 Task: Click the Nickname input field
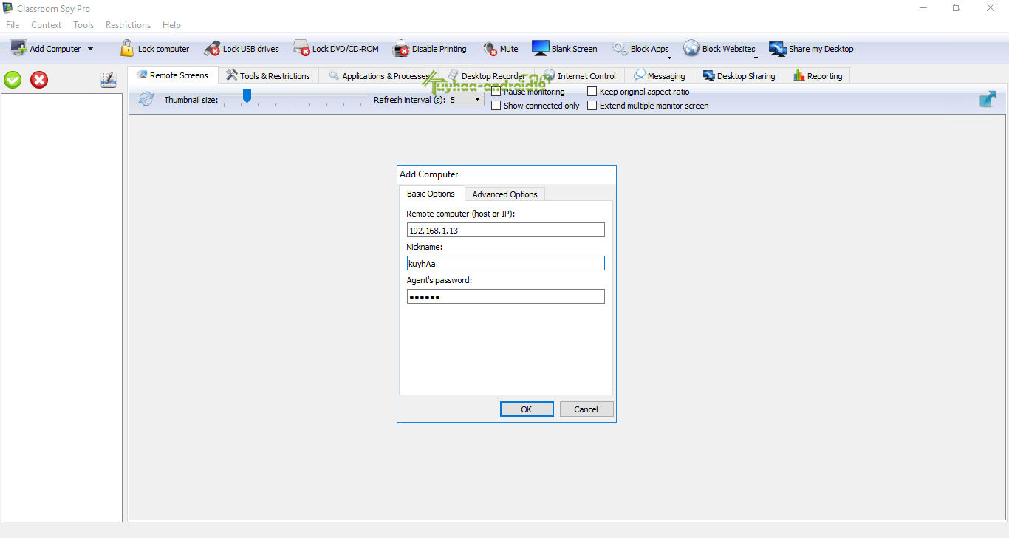[x=505, y=263]
